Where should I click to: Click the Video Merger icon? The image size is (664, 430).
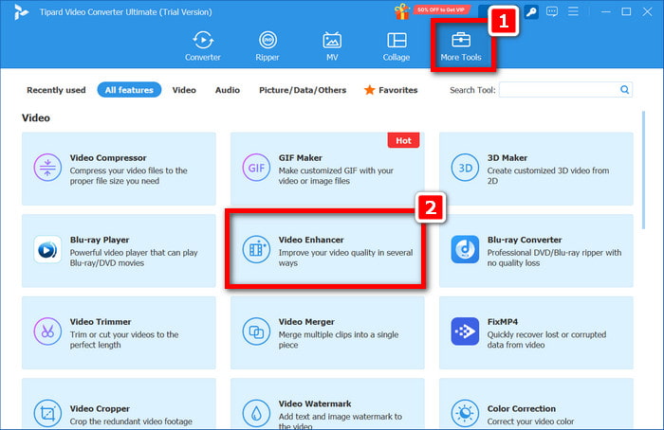[256, 331]
